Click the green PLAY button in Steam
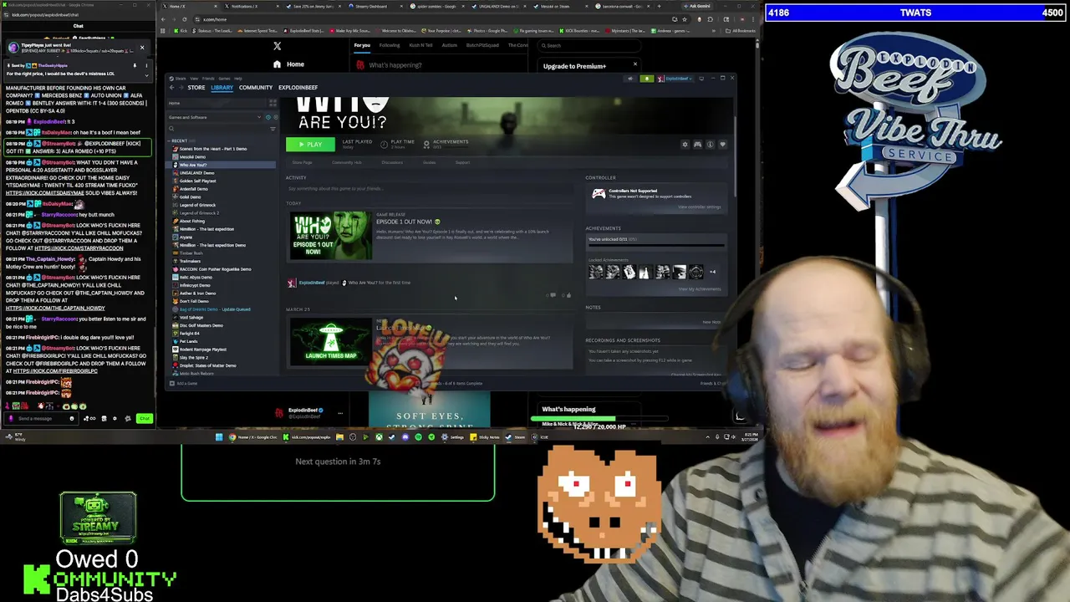1070x602 pixels. pyautogui.click(x=310, y=145)
